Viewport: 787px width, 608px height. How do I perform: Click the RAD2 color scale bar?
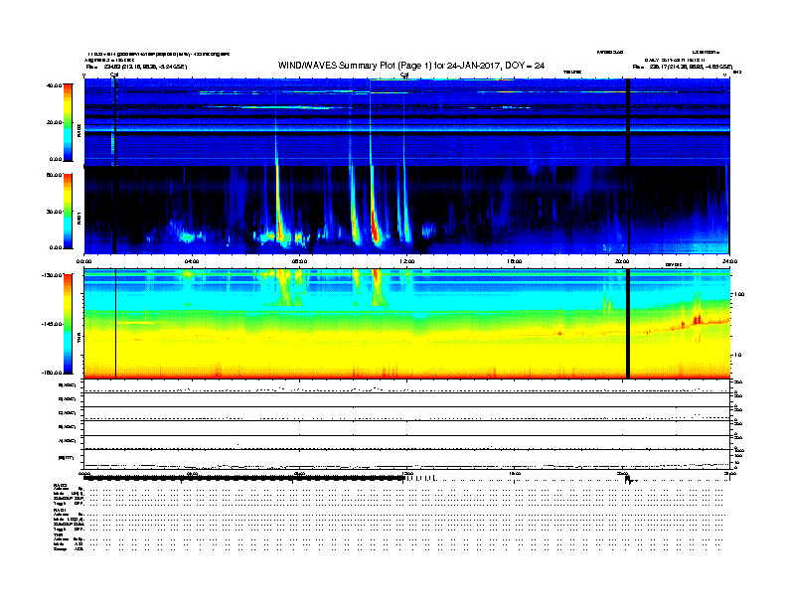click(x=67, y=121)
